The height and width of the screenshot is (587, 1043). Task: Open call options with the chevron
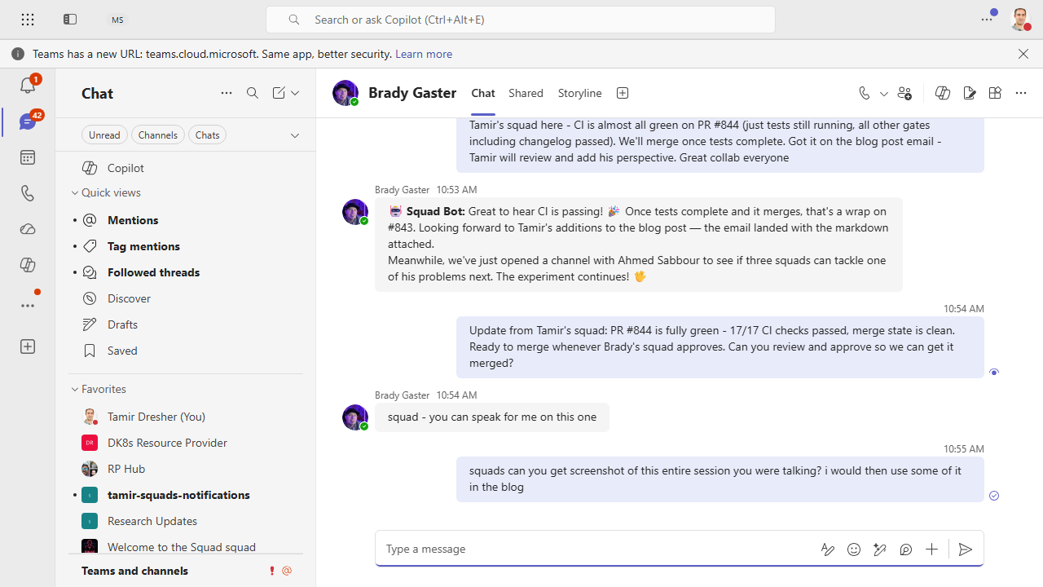[x=883, y=93]
